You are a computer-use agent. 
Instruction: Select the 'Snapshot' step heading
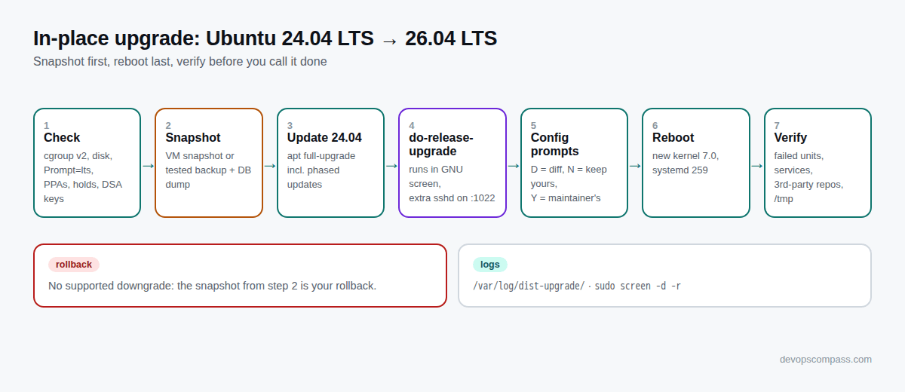(x=193, y=138)
